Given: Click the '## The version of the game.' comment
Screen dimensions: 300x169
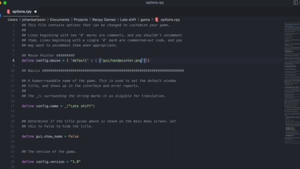Looking at the screenshot, I should (x=49, y=152).
